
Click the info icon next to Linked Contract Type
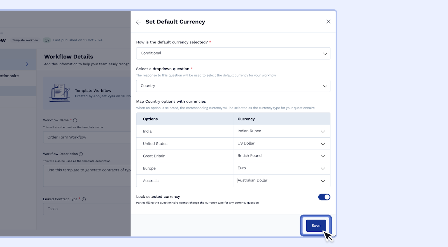point(84,199)
